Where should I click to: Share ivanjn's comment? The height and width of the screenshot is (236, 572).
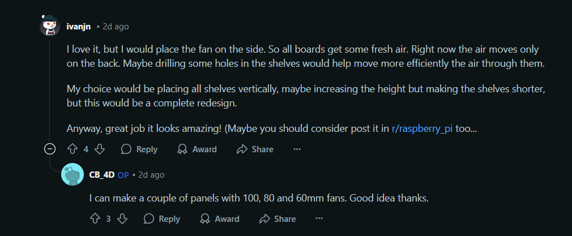click(255, 149)
